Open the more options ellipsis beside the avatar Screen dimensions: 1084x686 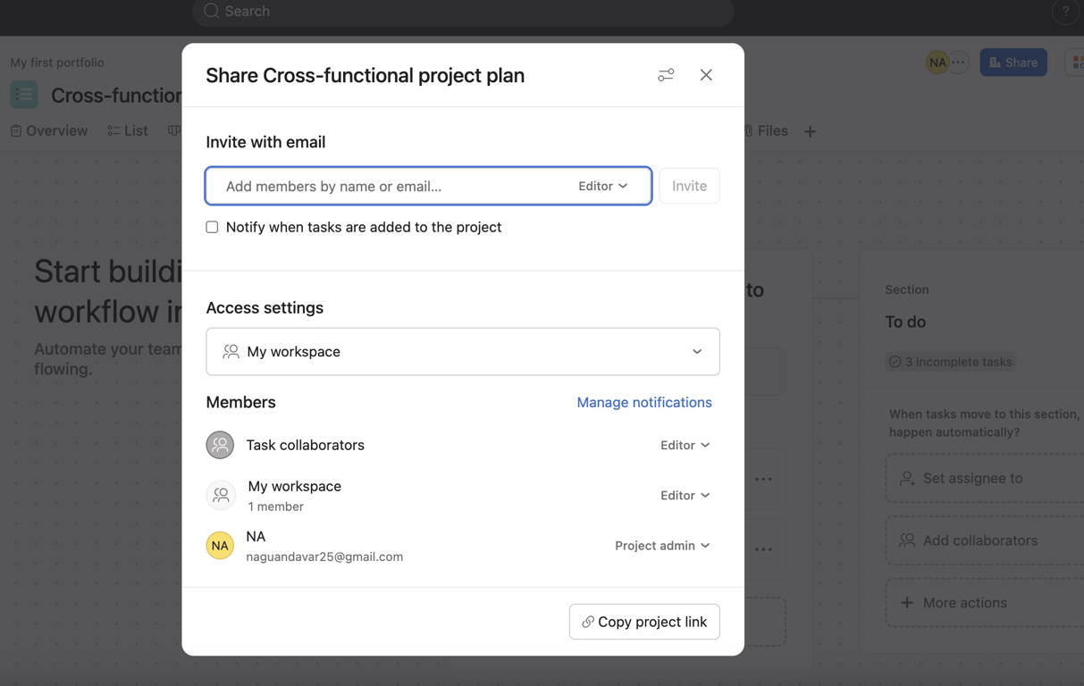(x=959, y=62)
